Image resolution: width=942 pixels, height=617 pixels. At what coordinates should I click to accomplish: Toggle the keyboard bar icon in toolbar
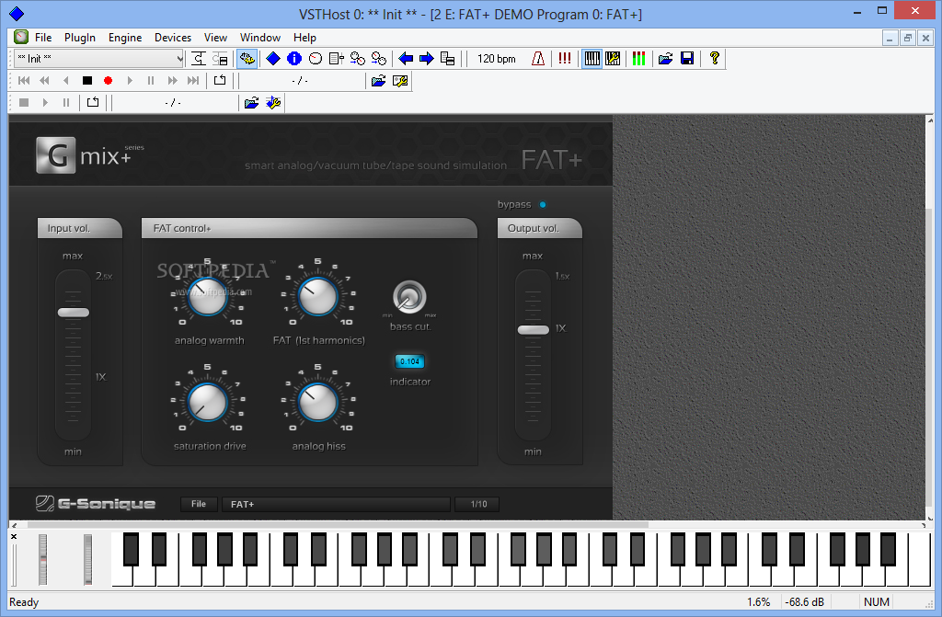[592, 58]
